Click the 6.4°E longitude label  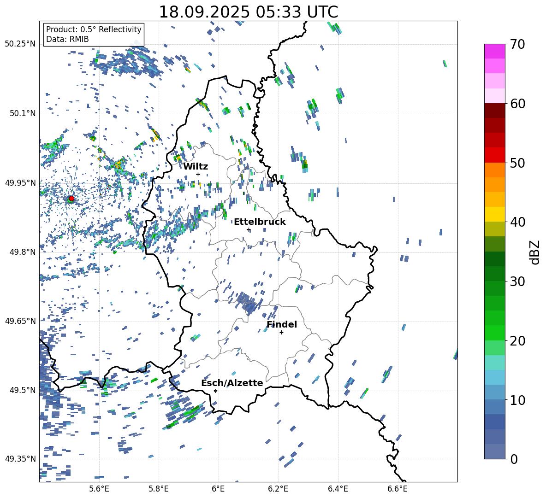(x=338, y=489)
